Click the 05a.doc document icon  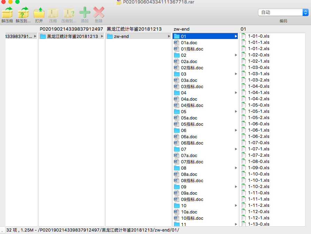click(x=176, y=118)
